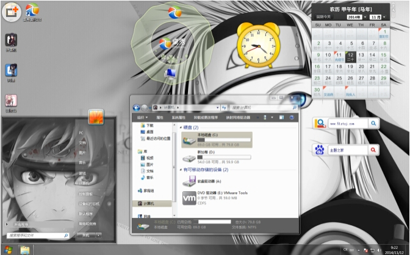Select the 新加卷 (D:) drive icon
The height and width of the screenshot is (255, 410).
tap(189, 158)
